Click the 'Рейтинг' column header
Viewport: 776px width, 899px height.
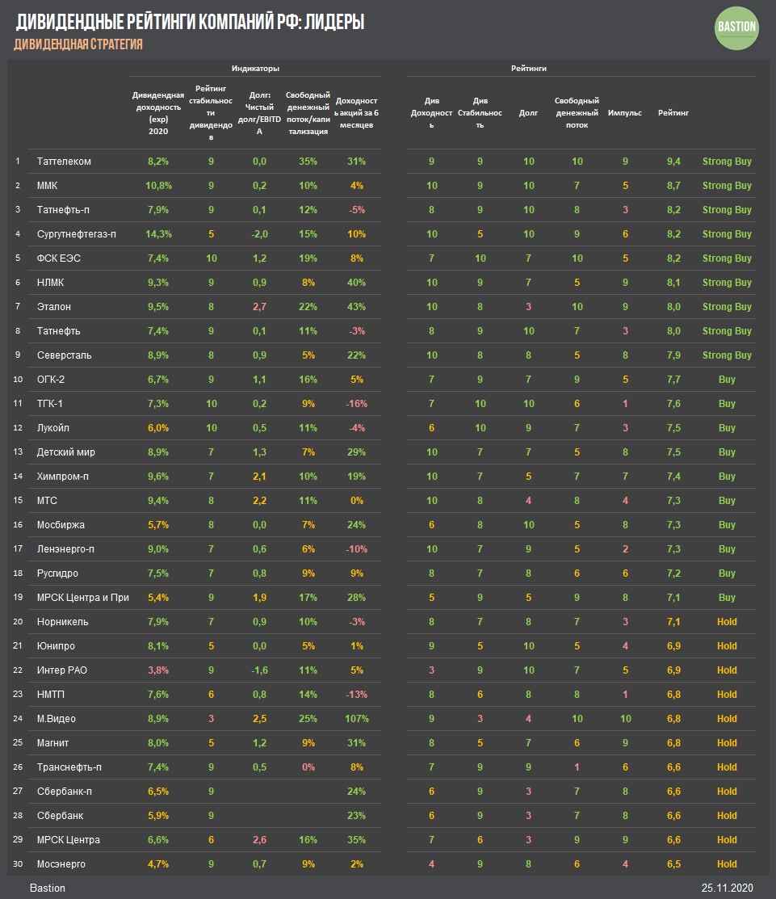point(673,113)
